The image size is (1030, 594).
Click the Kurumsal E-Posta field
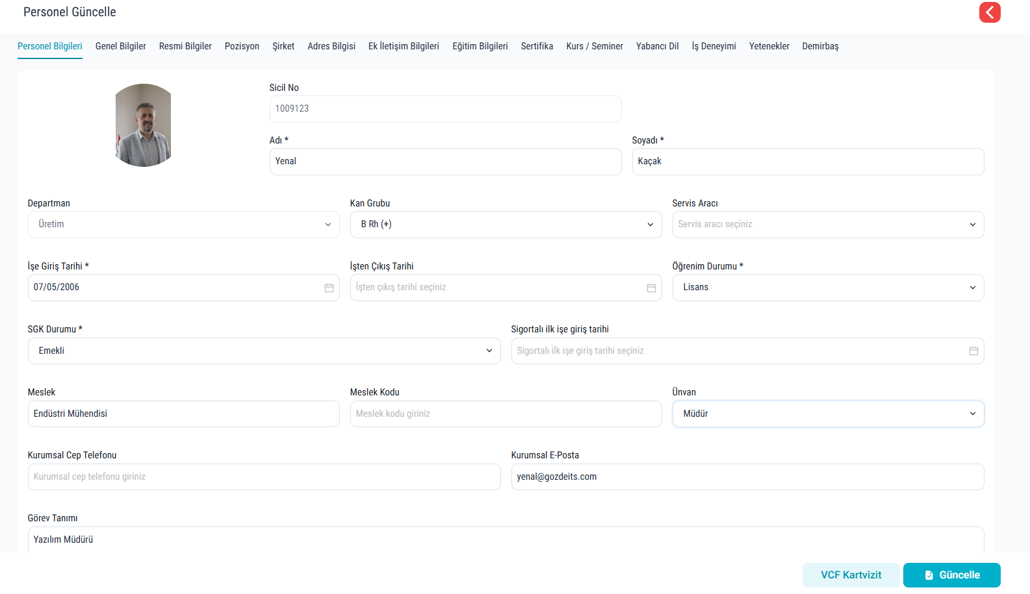click(747, 476)
